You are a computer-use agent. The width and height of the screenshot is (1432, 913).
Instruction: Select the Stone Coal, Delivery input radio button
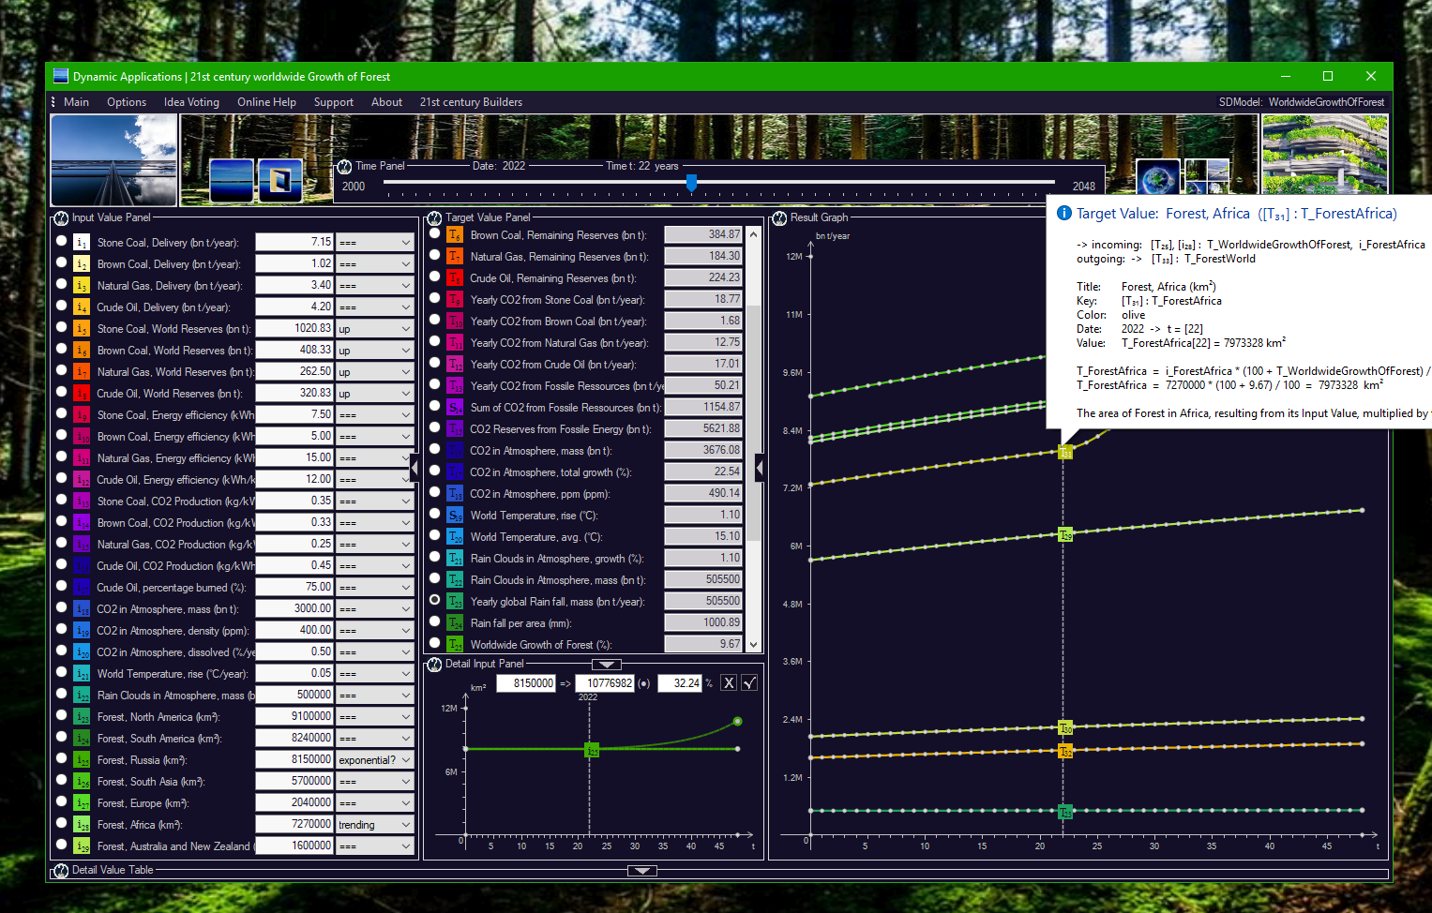coord(62,241)
